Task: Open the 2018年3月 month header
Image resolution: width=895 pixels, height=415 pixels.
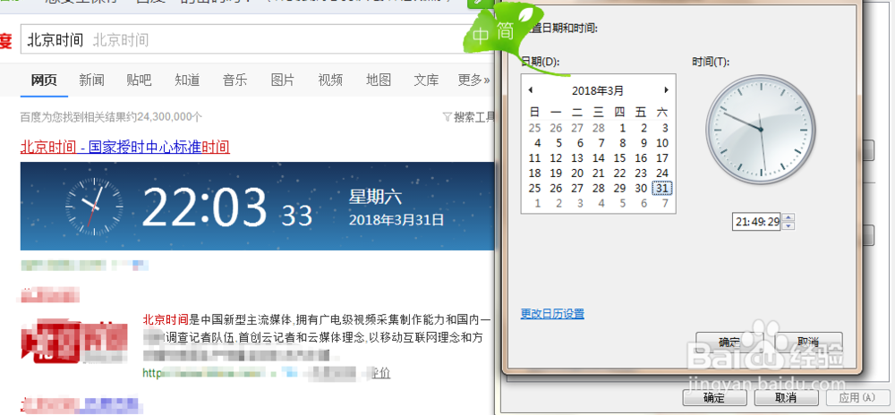Action: (598, 90)
